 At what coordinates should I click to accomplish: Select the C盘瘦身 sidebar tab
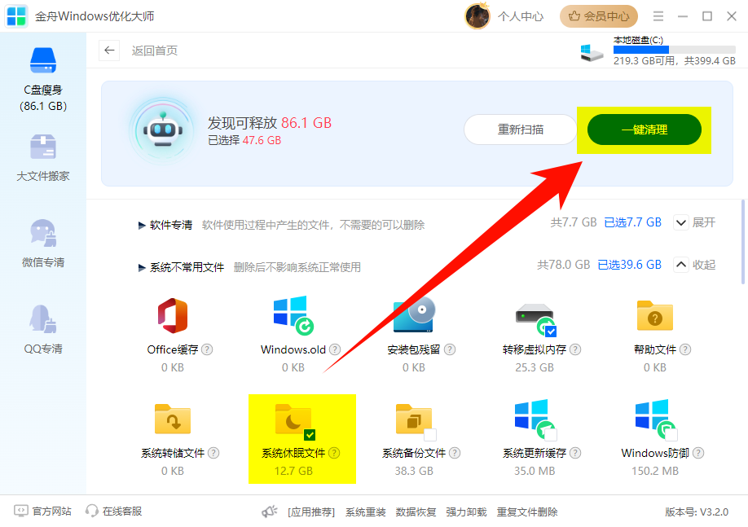coord(42,73)
